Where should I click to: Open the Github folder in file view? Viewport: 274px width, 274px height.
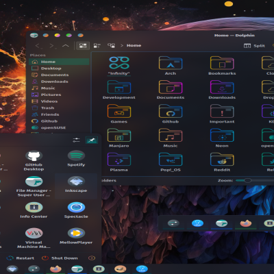tap(171, 114)
